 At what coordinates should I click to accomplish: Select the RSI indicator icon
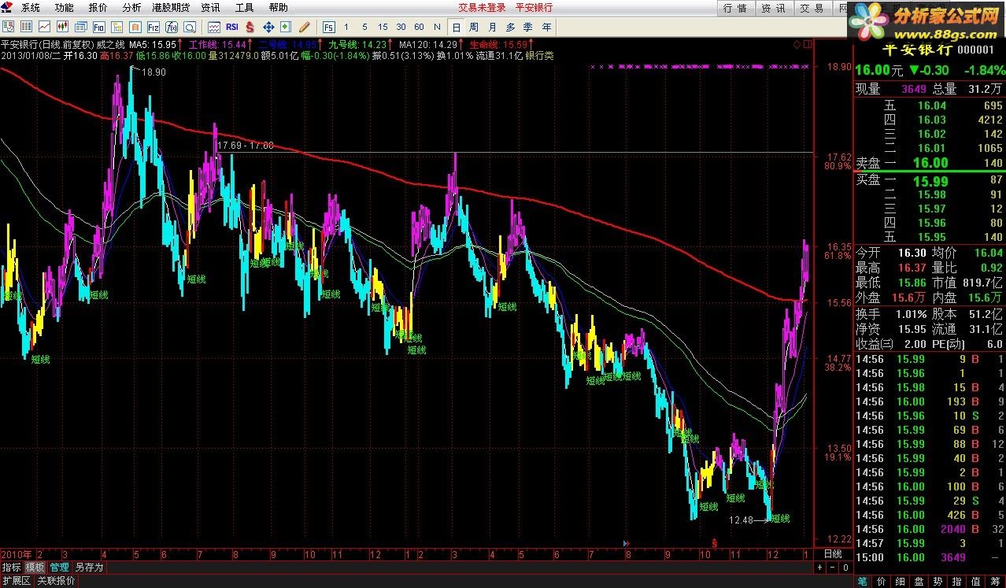[232, 27]
